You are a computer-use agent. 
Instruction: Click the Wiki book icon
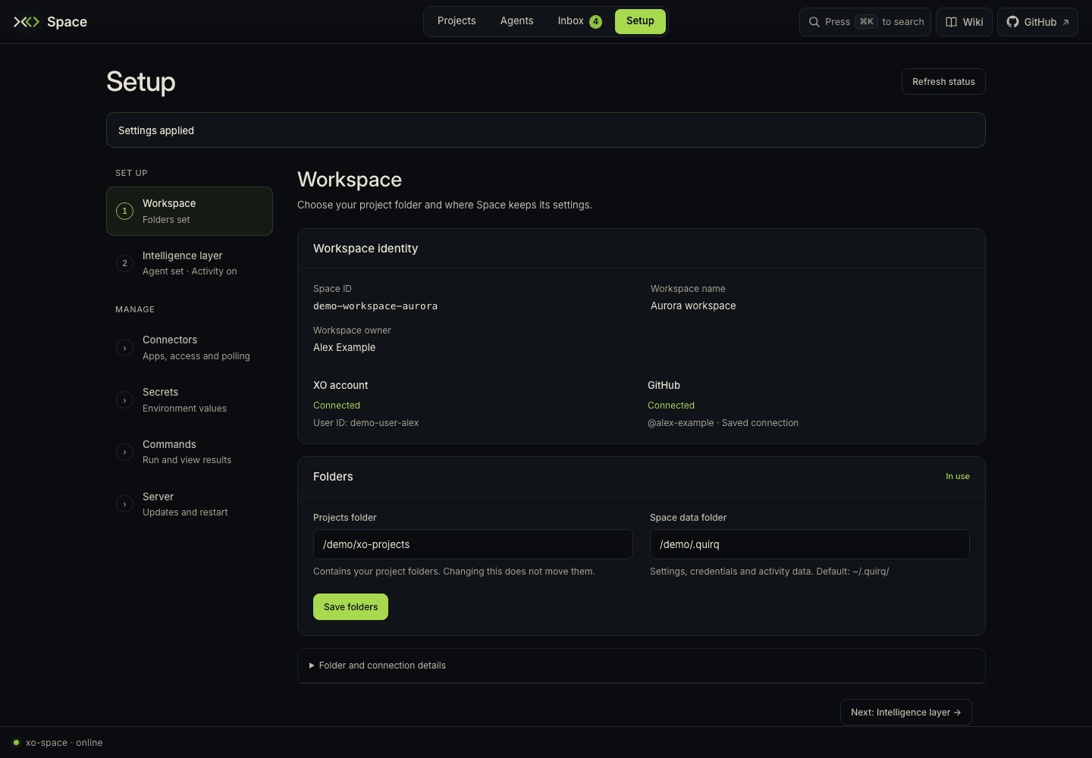point(951,22)
